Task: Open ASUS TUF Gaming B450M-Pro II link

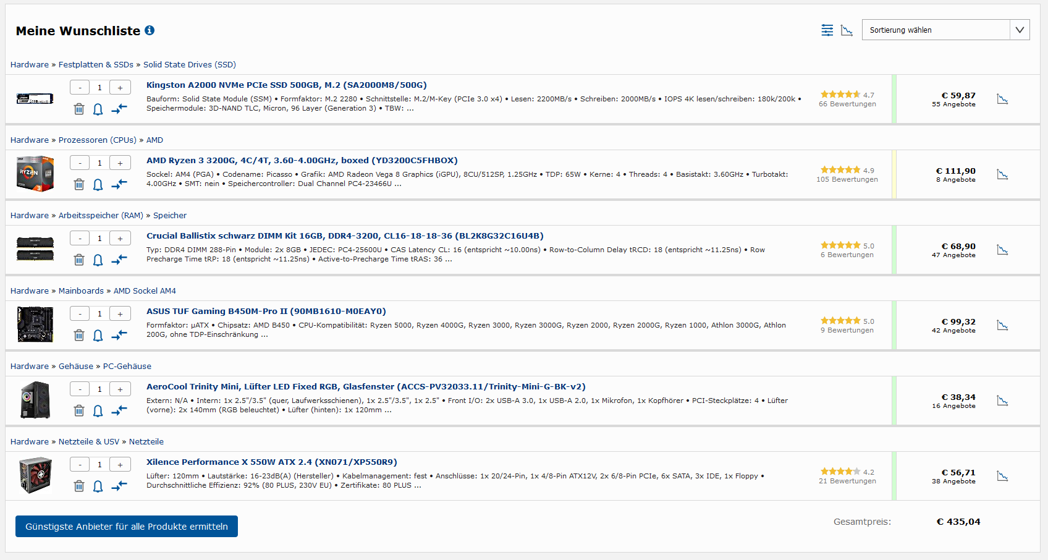Action: tap(266, 312)
